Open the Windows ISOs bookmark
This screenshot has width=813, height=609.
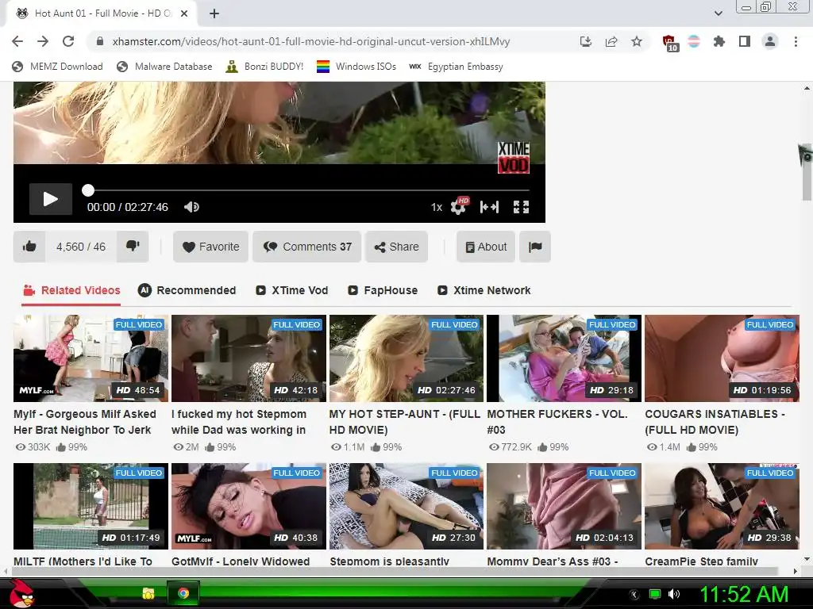[356, 67]
